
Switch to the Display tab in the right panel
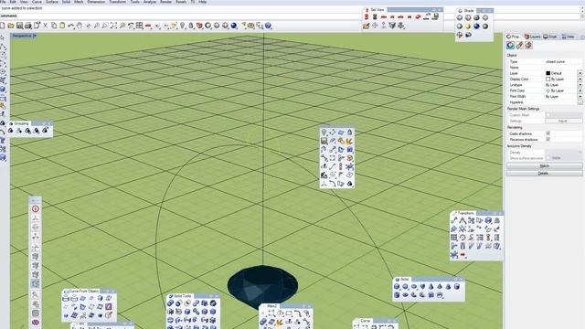coord(550,37)
